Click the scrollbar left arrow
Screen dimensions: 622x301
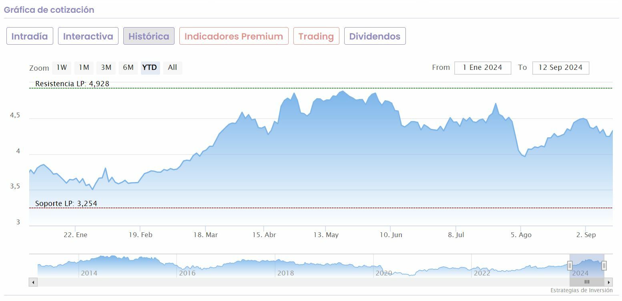coord(33,282)
